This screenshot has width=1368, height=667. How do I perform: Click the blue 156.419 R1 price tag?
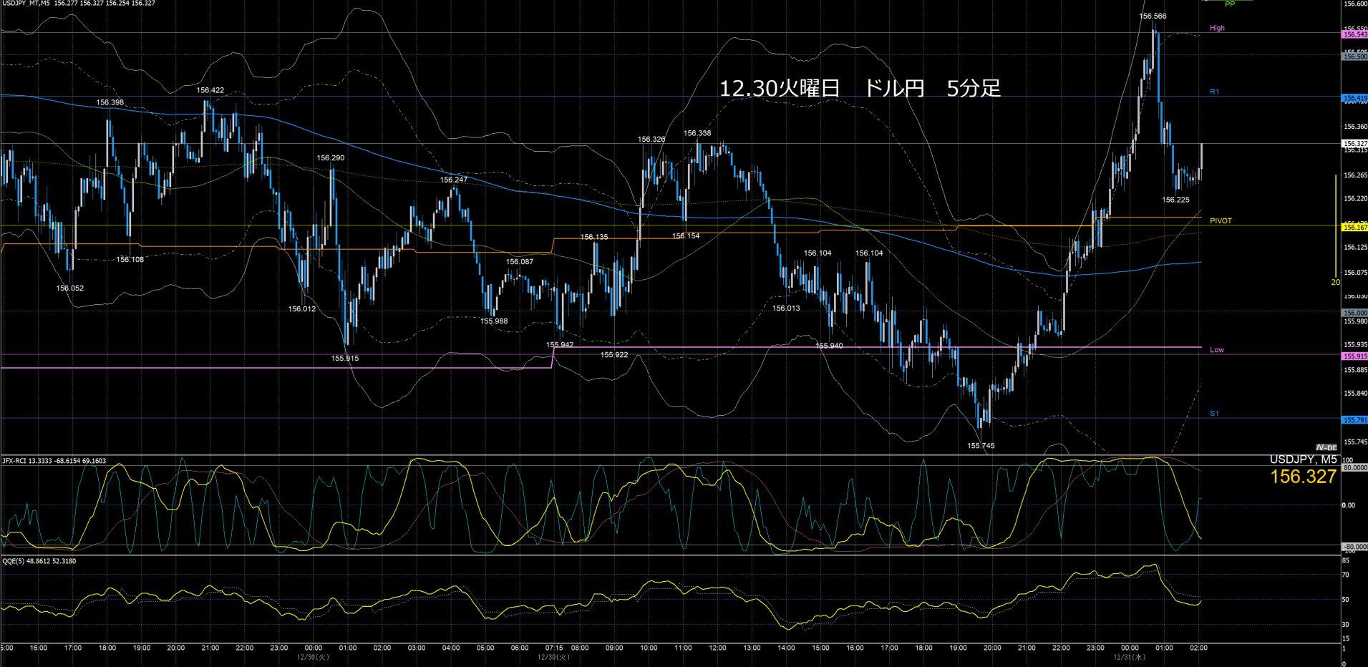pos(1354,98)
